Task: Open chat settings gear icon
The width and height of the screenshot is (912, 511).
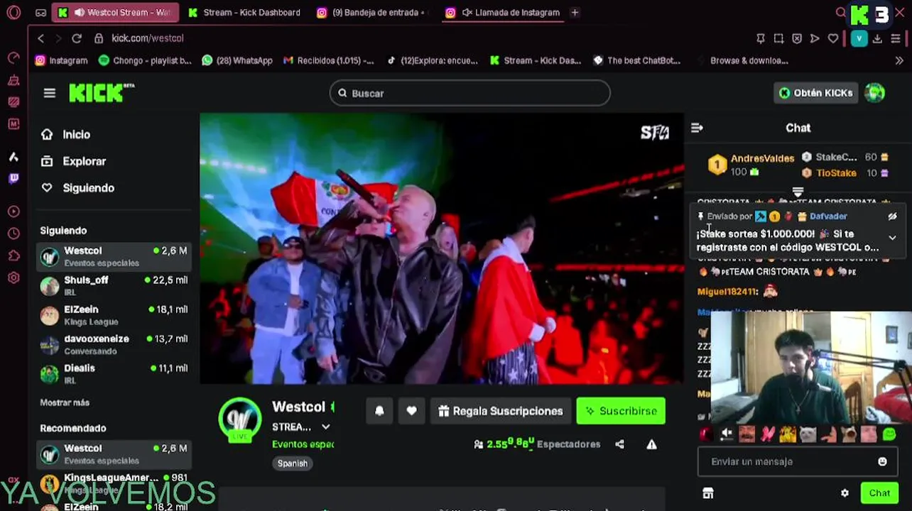Action: tap(845, 493)
